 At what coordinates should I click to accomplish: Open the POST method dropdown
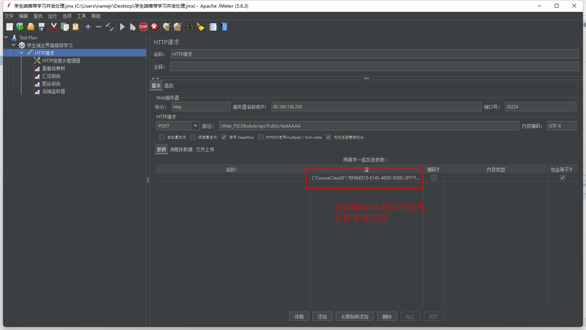(195, 126)
